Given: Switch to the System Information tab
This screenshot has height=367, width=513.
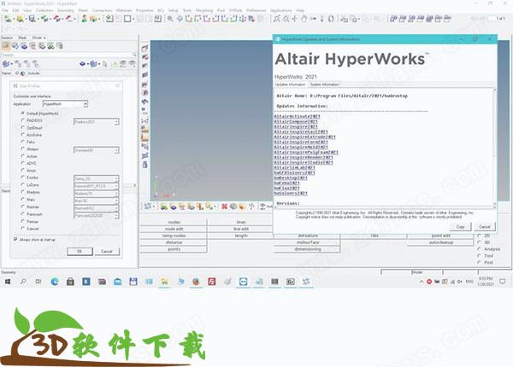Looking at the screenshot, I should coord(324,84).
